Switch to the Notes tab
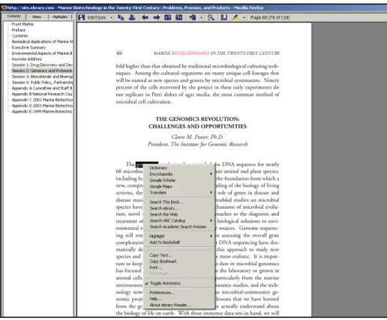The height and width of the screenshot is (320, 387). (37, 17)
